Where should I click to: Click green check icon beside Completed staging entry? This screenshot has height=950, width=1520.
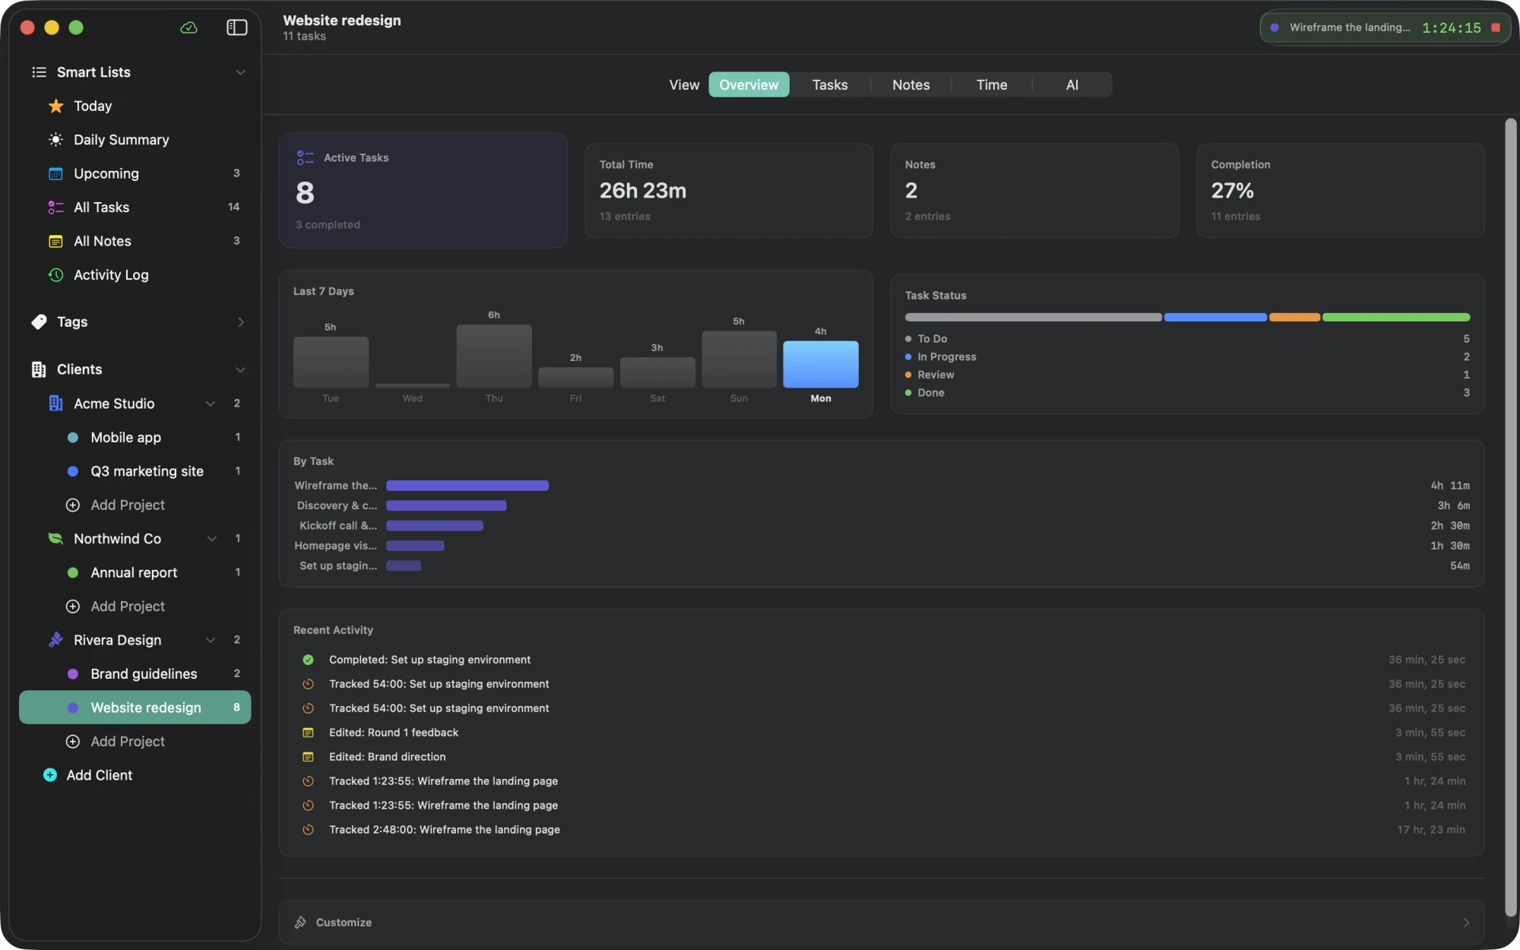click(308, 660)
